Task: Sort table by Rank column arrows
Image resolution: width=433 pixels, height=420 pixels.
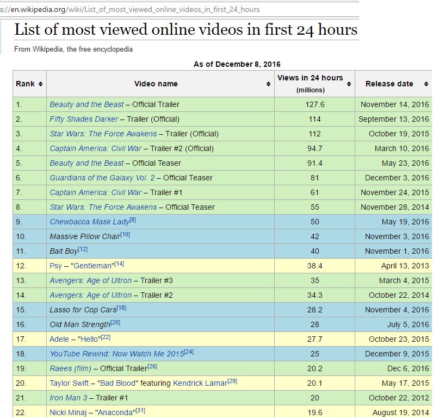Action: 41,84
